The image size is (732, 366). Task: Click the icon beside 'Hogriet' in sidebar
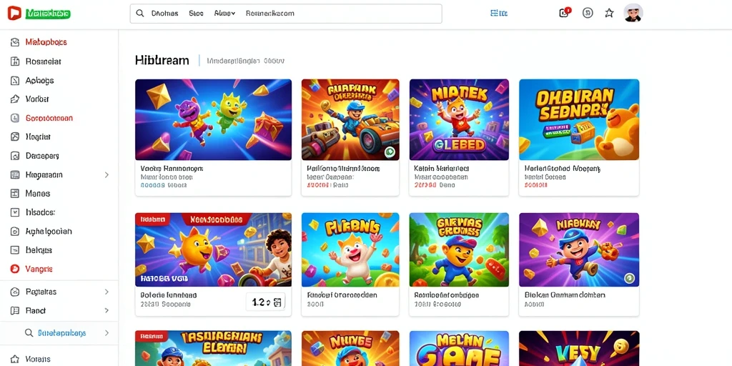click(15, 137)
